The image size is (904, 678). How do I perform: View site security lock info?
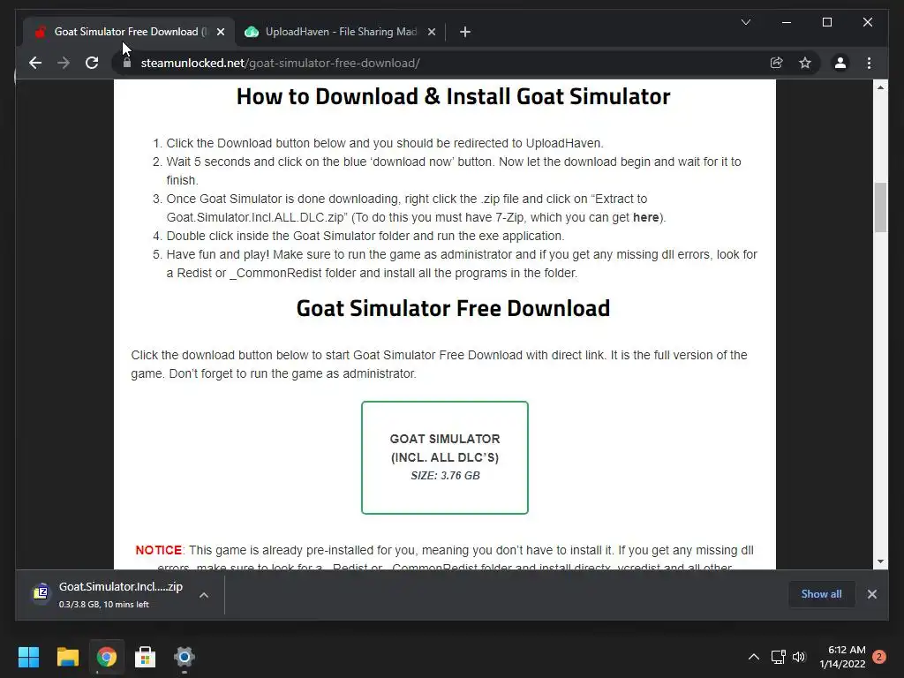(x=127, y=63)
